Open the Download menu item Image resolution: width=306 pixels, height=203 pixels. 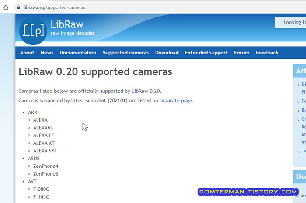167,53
